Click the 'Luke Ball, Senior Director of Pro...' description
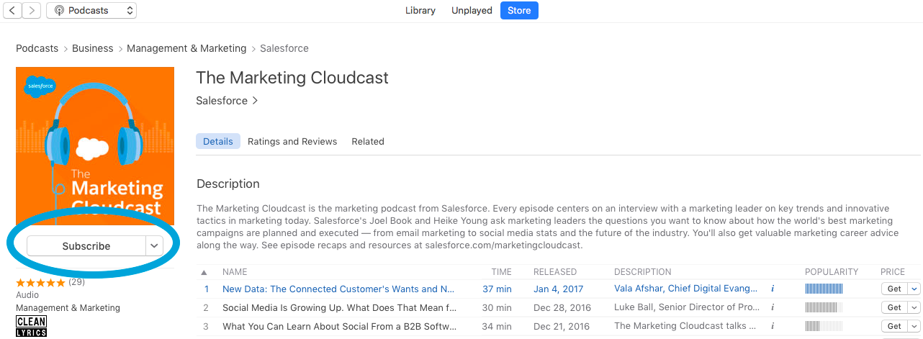 [686, 307]
